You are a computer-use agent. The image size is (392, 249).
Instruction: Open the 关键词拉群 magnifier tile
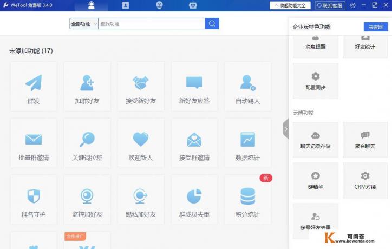point(87,143)
